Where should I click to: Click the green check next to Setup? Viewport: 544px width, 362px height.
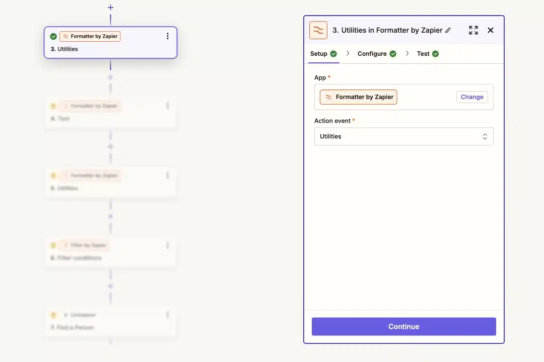(333, 54)
